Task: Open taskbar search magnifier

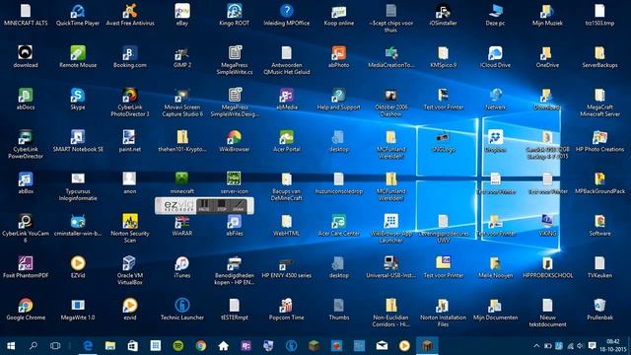Action: [34, 346]
